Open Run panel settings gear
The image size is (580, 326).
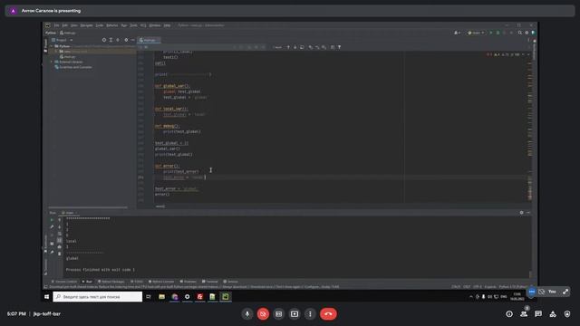click(522, 213)
